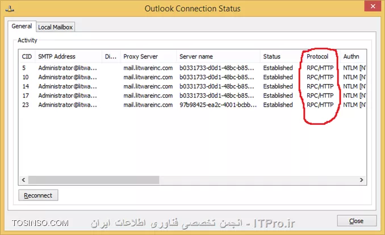Click RPC/HTTP protocol in CID 10 row
Screen dimensions: 385x235
pos(320,77)
